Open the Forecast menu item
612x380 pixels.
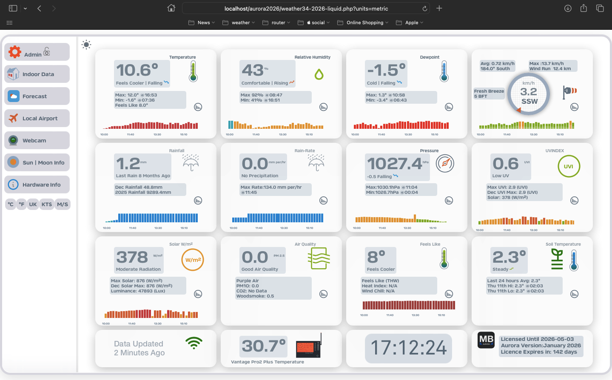[x=37, y=96]
